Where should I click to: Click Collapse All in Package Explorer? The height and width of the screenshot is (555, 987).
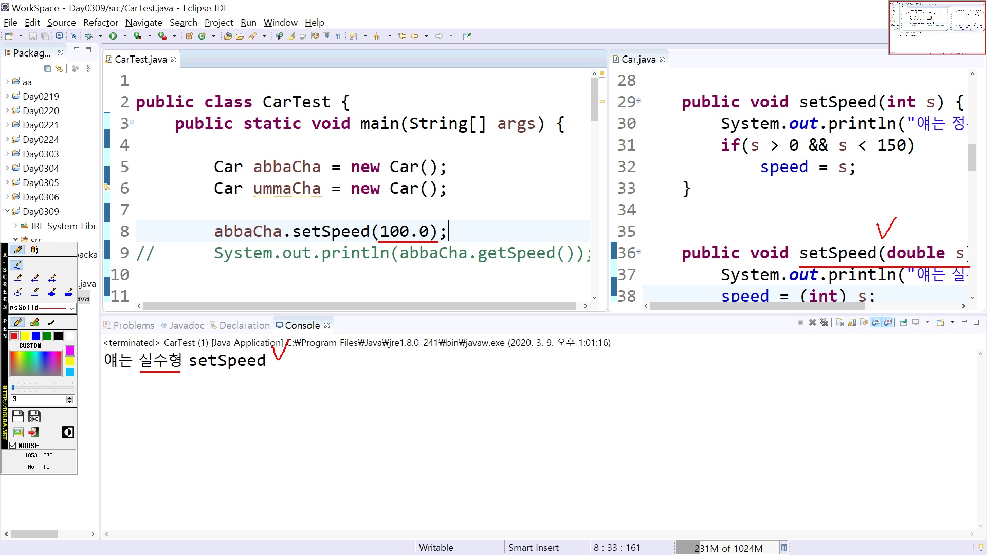click(x=47, y=68)
